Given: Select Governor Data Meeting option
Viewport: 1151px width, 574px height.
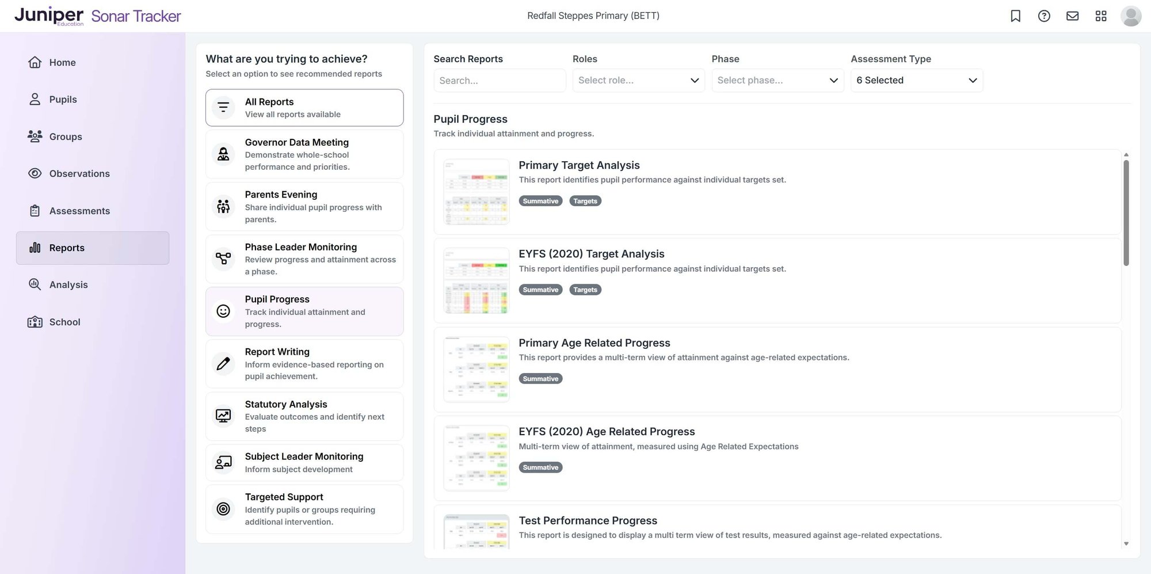Looking at the screenshot, I should point(304,154).
